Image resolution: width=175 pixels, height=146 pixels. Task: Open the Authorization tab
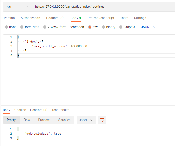(30, 18)
